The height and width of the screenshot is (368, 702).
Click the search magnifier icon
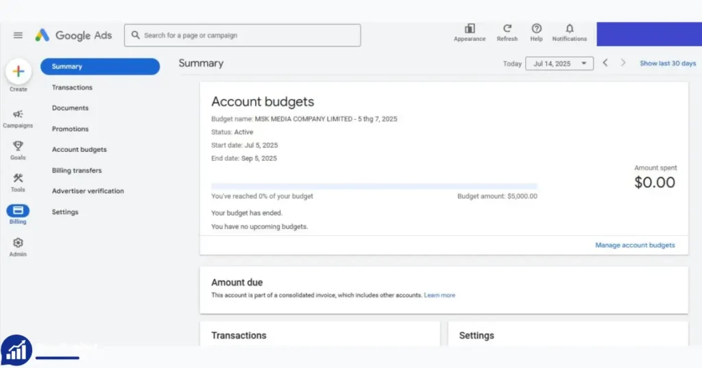135,35
